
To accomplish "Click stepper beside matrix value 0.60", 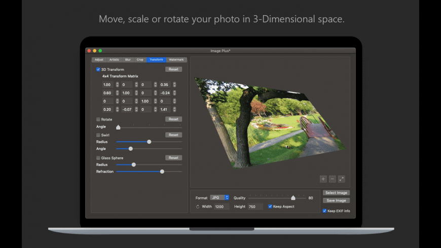I will tap(117, 93).
